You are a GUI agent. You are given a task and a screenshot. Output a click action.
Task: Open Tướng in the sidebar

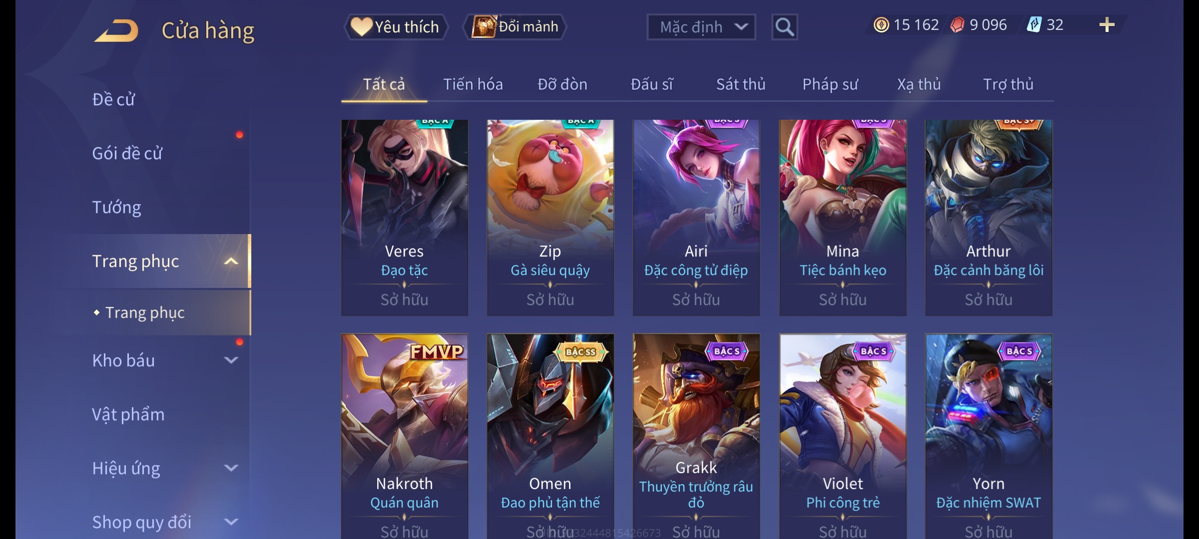point(117,207)
